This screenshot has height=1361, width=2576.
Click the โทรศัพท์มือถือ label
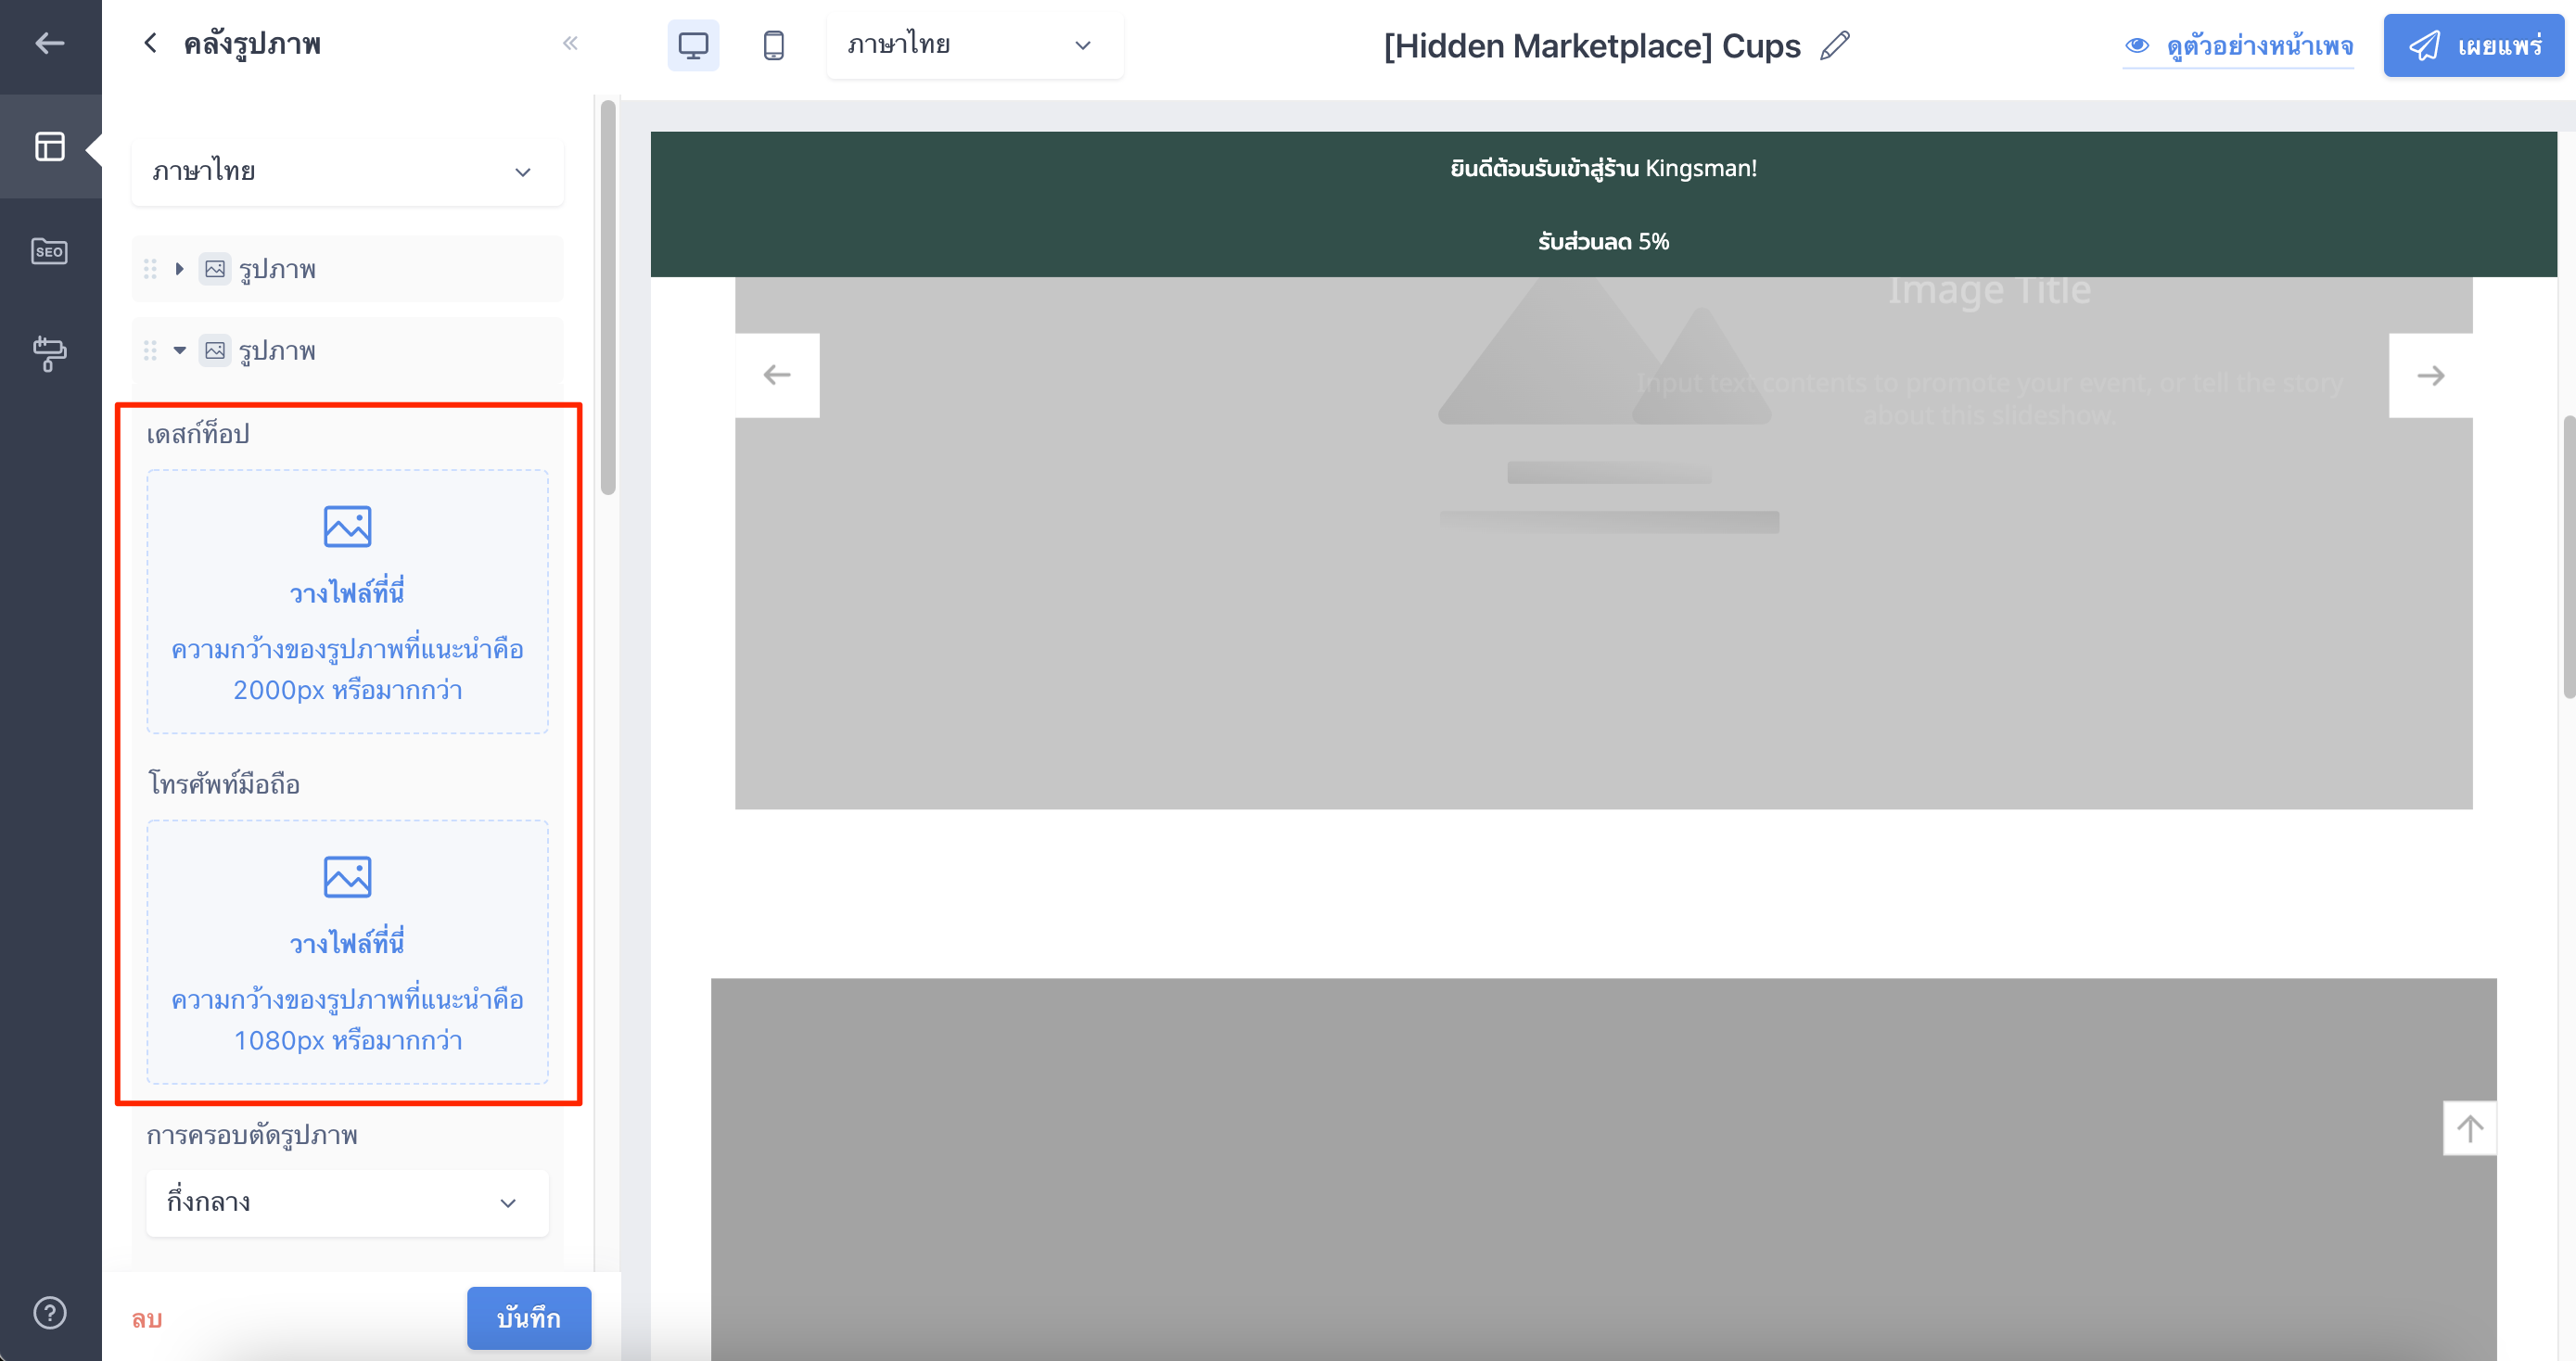224,784
